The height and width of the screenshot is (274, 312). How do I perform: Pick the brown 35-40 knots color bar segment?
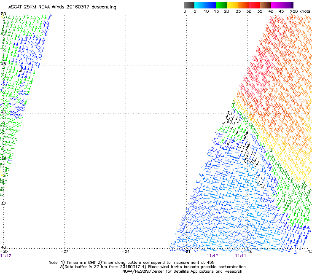pyautogui.click(x=266, y=5)
